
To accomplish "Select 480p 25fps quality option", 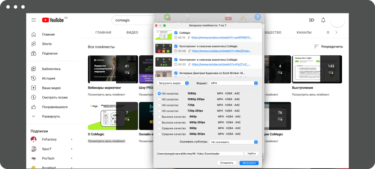I will pyautogui.click(x=159, y=123).
